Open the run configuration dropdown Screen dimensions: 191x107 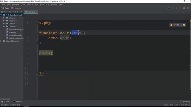169,8
